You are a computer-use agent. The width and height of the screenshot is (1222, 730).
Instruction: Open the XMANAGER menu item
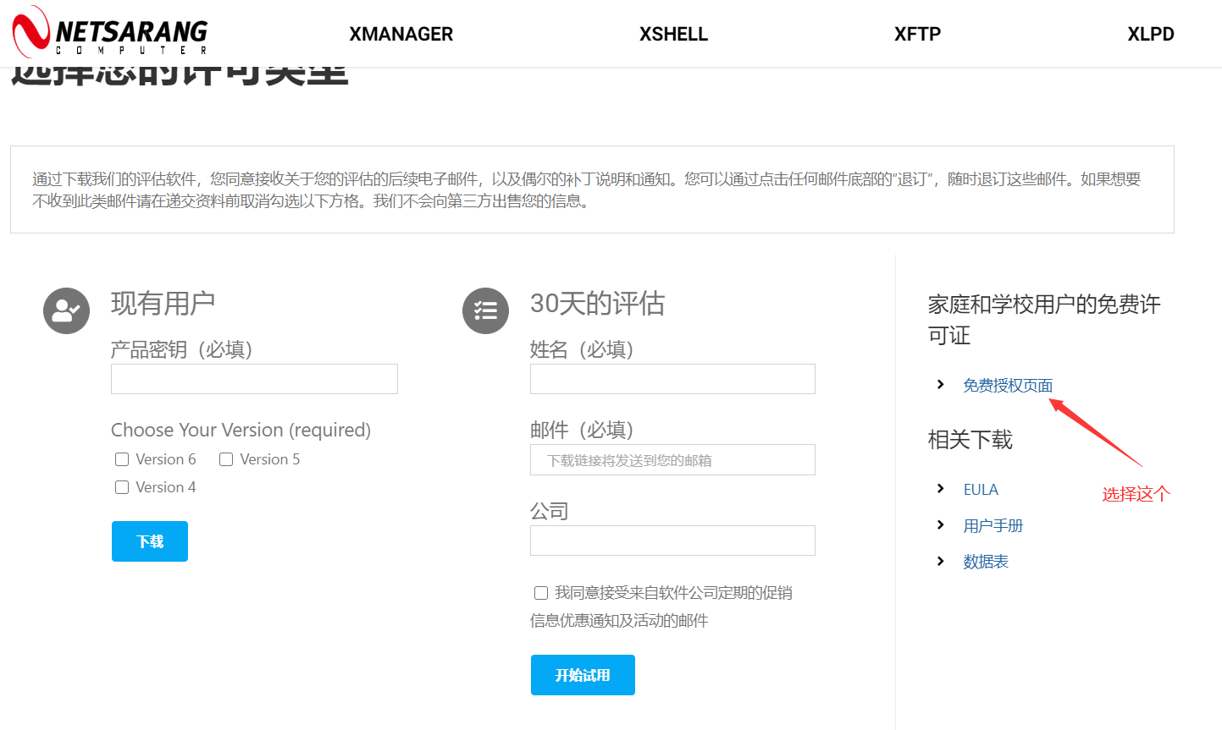tap(401, 34)
